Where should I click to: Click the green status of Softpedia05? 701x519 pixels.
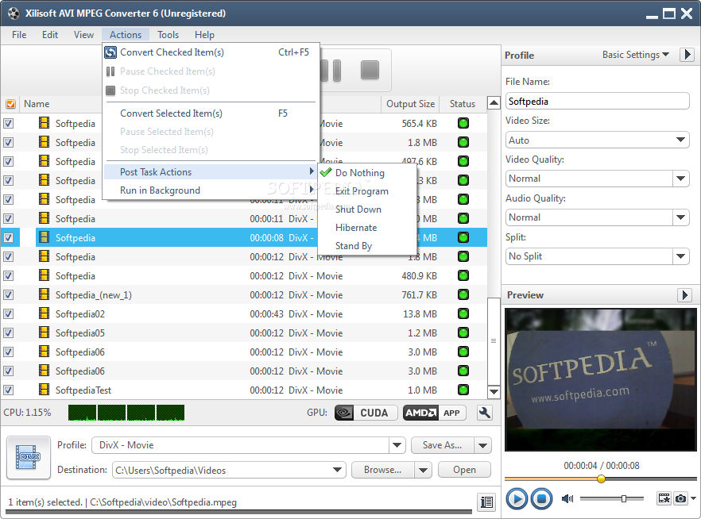click(463, 333)
